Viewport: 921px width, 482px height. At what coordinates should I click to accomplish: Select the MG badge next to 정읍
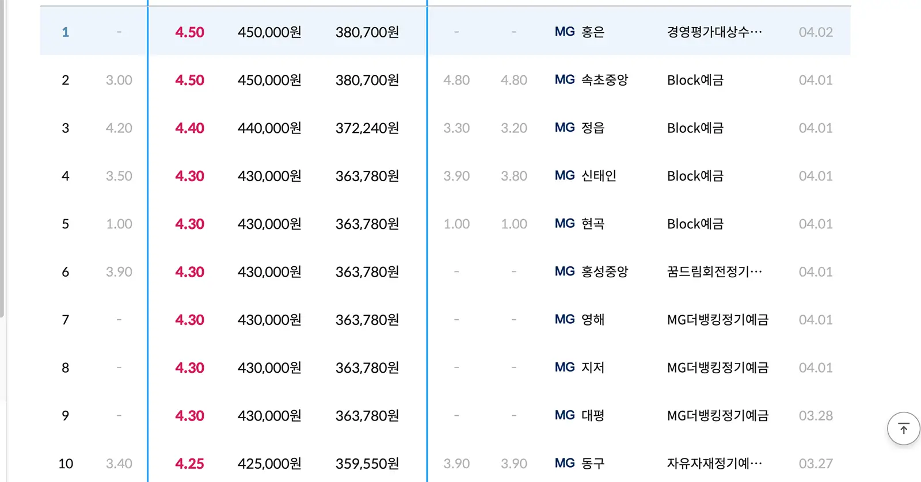[563, 128]
